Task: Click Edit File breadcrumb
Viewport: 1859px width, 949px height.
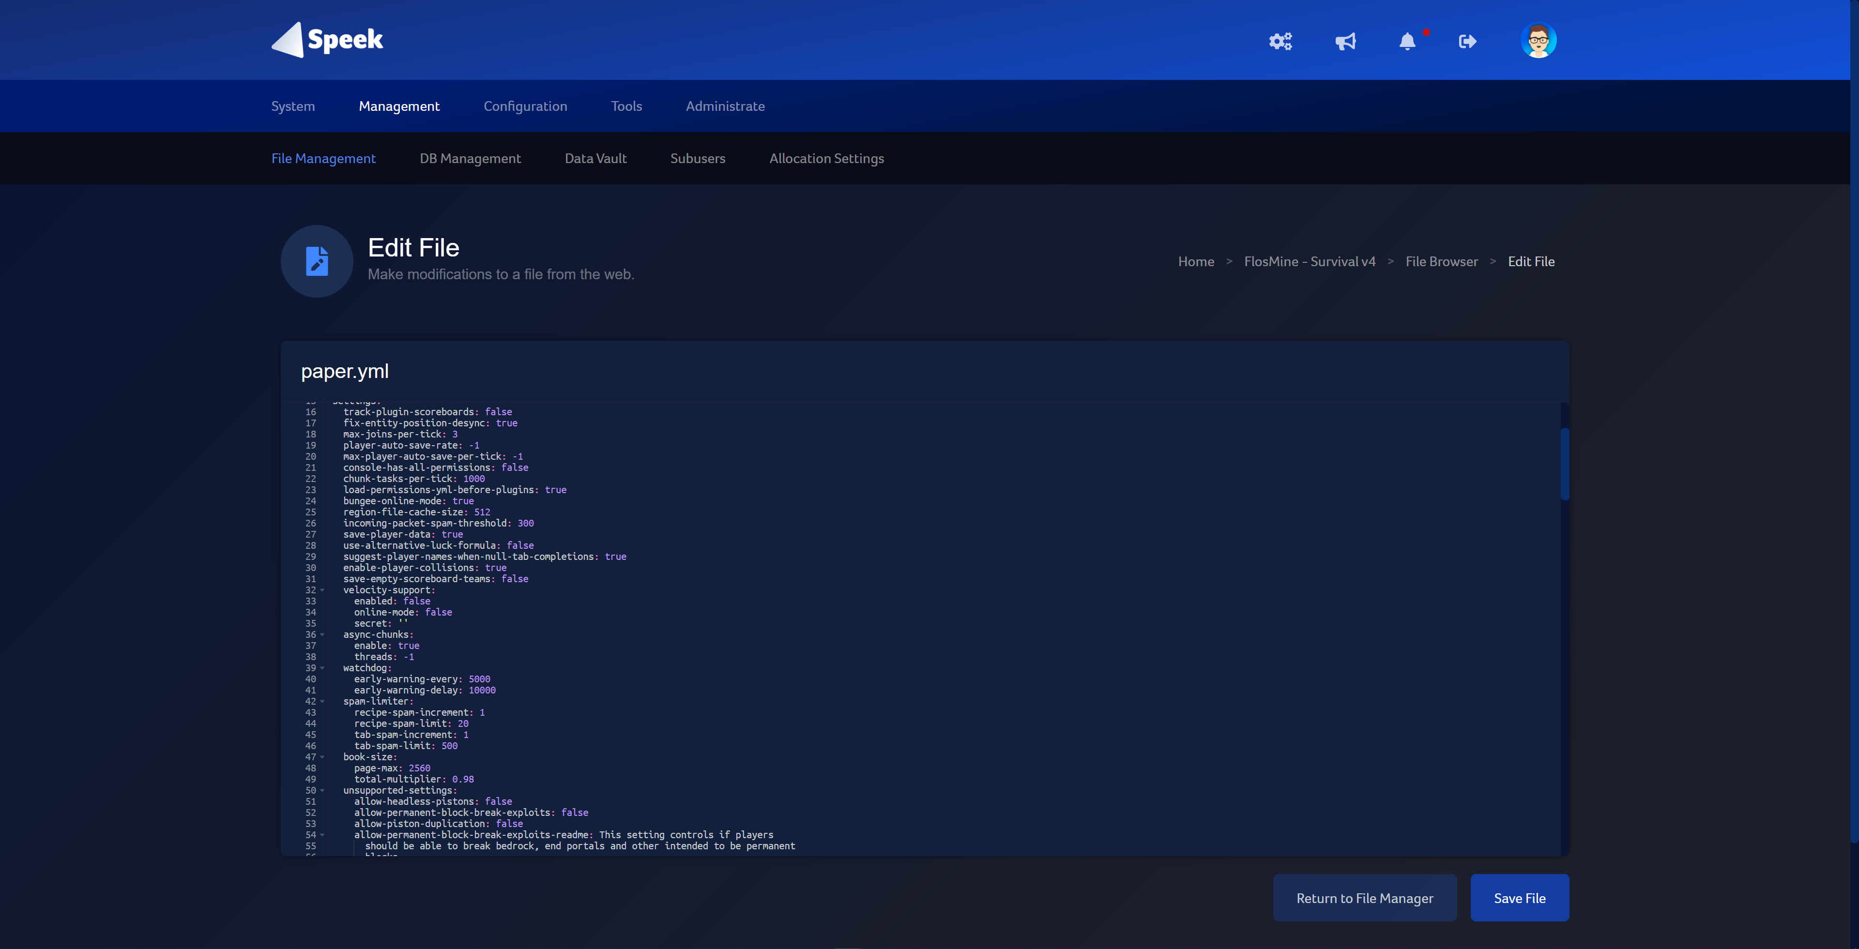Action: point(1531,261)
